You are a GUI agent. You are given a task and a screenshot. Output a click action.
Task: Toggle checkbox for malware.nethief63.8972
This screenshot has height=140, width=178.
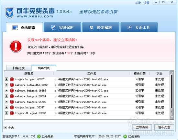coord(6,85)
